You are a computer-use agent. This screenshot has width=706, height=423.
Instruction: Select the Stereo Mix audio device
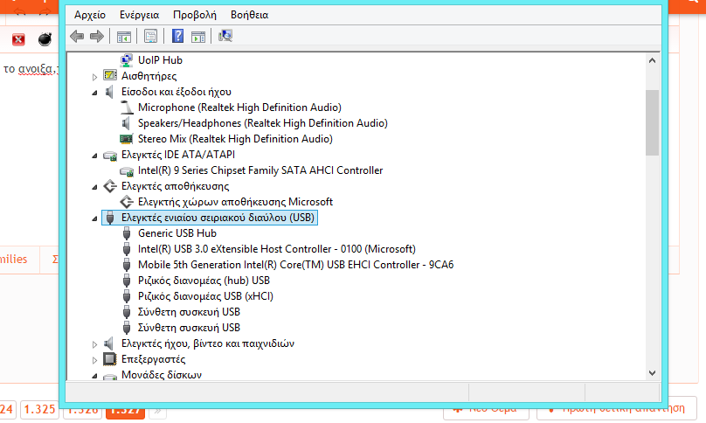click(x=234, y=139)
